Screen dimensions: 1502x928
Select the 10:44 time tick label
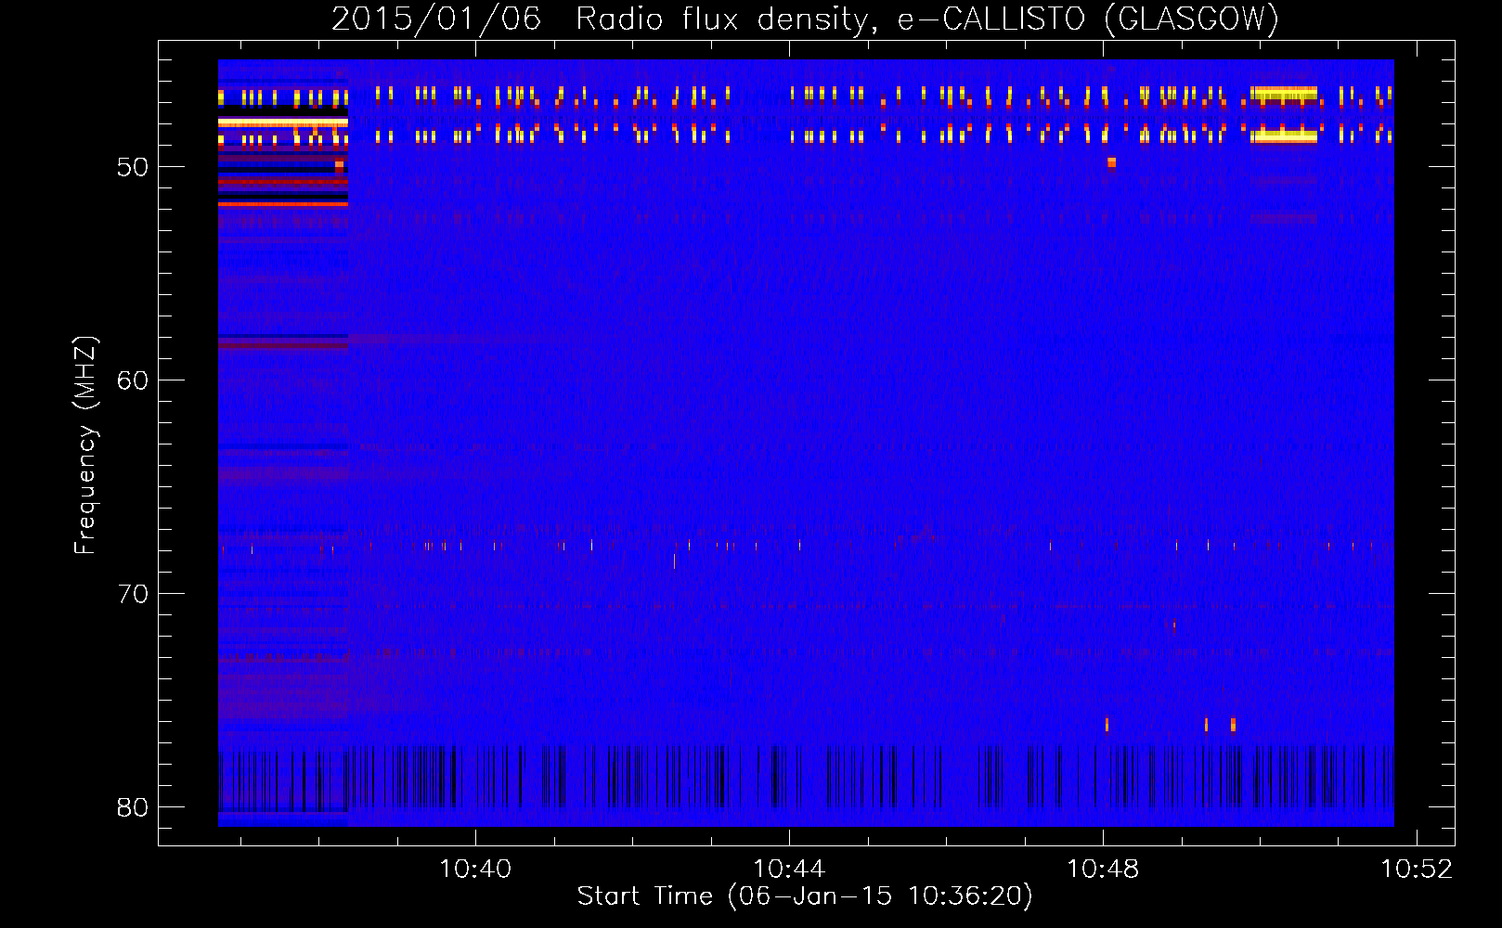pos(789,870)
